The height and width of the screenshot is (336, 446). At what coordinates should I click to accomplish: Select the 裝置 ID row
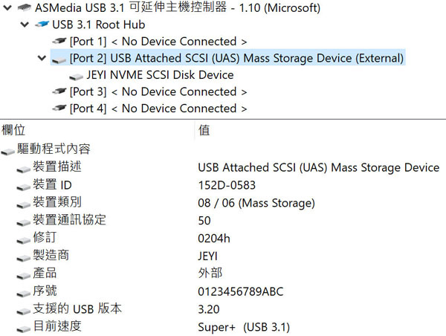(223, 185)
